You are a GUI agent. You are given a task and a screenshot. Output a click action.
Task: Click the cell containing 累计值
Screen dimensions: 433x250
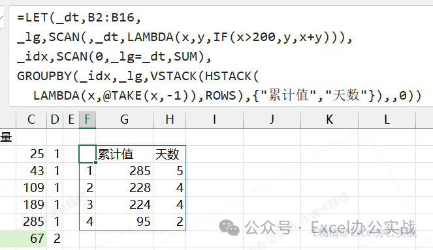[x=125, y=154]
